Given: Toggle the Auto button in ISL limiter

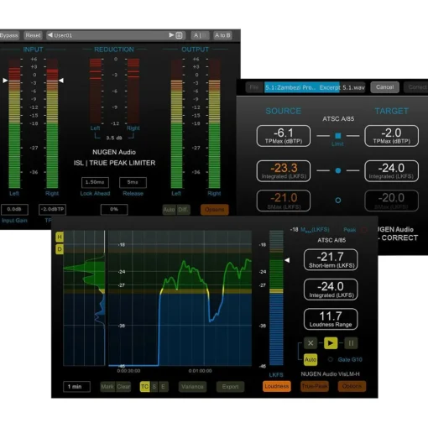Looking at the screenshot, I should click(170, 210).
